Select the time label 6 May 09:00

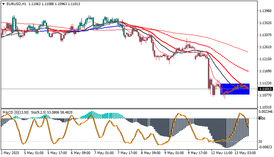tap(81, 153)
